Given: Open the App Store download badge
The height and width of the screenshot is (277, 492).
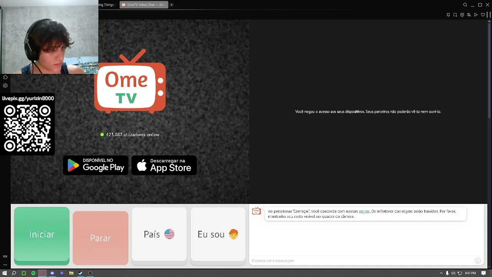Looking at the screenshot, I should pyautogui.click(x=164, y=165).
